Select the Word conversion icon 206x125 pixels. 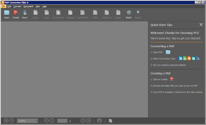tap(35, 13)
